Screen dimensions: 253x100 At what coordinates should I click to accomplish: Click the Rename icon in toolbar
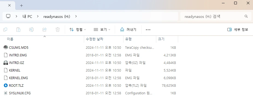pyautogui.click(x=31, y=30)
